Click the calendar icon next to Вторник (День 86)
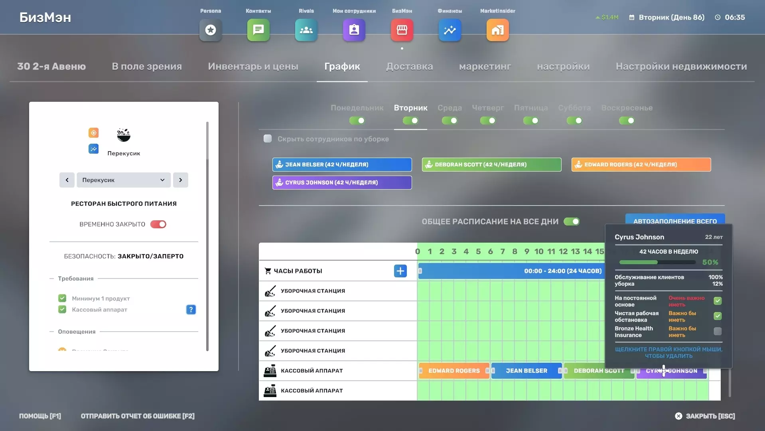765x431 pixels. 632,18
